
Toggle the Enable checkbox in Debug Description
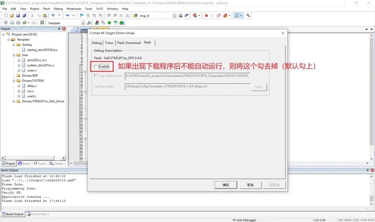[x=96, y=66]
